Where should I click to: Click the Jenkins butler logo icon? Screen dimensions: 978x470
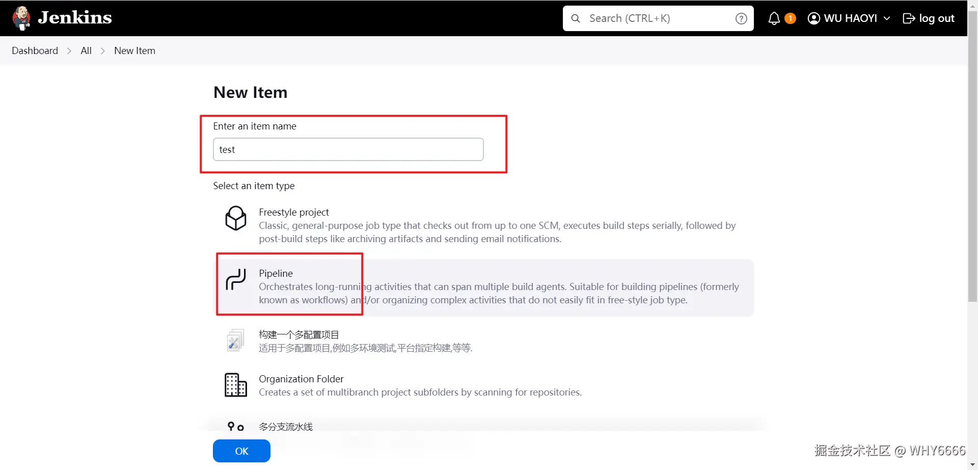coord(21,18)
